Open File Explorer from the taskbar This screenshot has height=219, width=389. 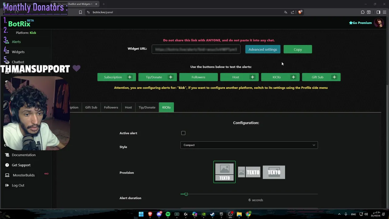coord(239,214)
